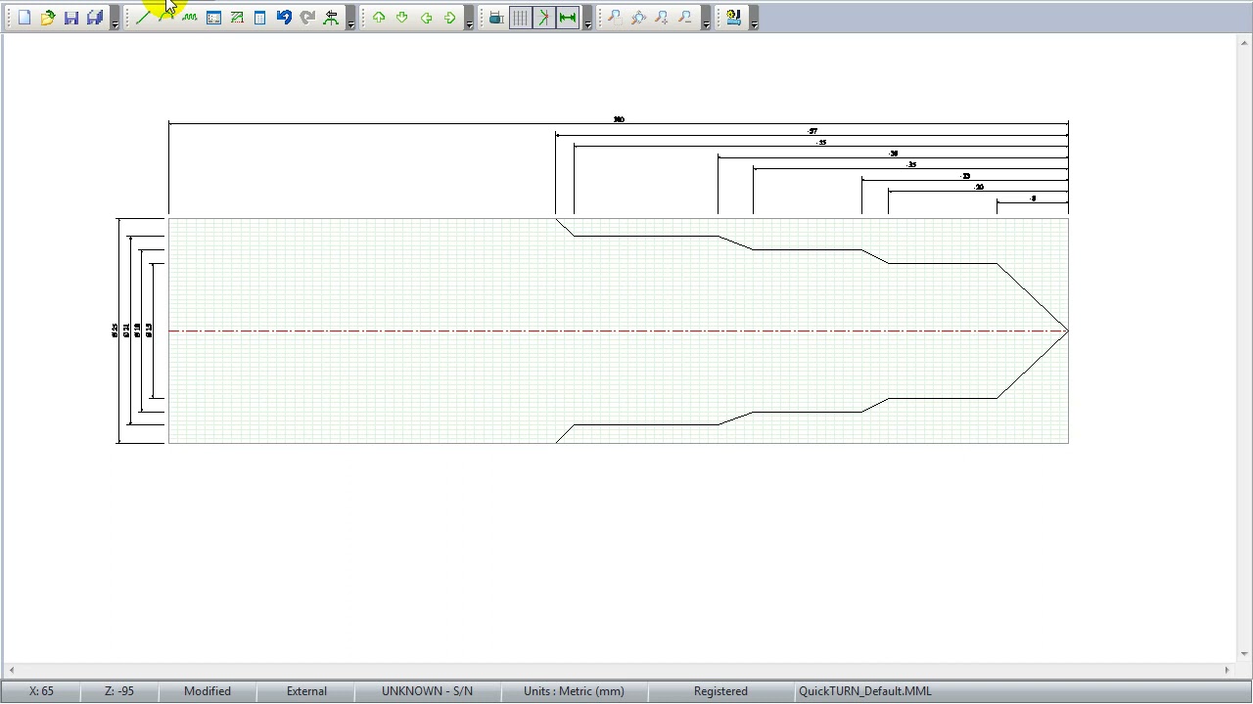The width and height of the screenshot is (1253, 704).
Task: Click the red centerline in the drawing
Action: pyautogui.click(x=619, y=330)
